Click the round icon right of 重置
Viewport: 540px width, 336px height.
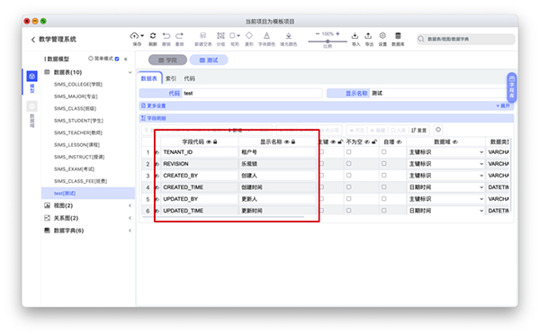(x=438, y=130)
